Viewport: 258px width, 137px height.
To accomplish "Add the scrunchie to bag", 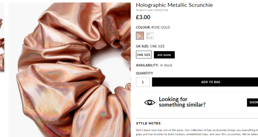I will (205, 82).
